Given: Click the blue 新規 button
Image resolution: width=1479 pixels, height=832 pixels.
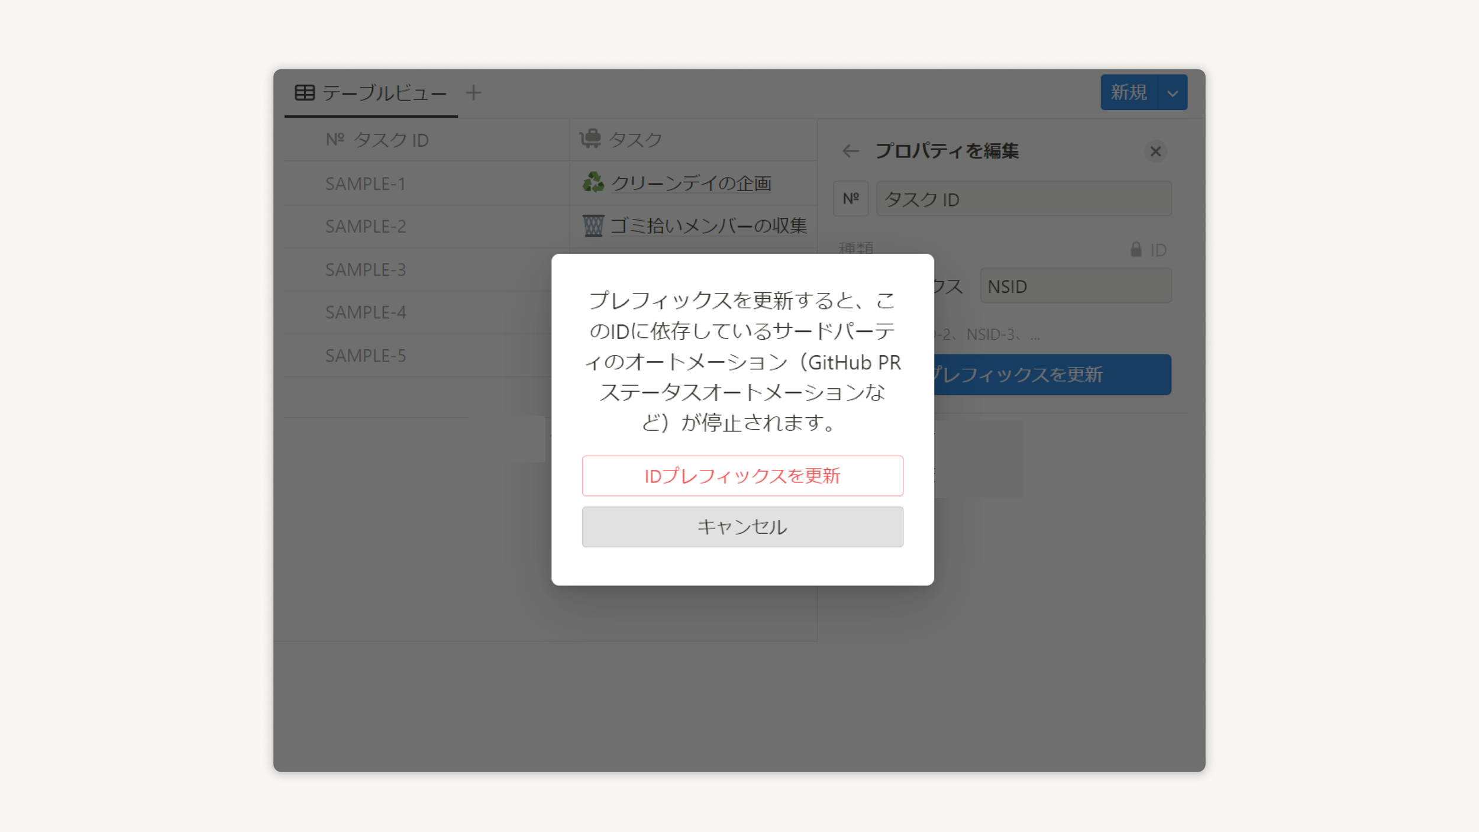Looking at the screenshot, I should tap(1128, 93).
